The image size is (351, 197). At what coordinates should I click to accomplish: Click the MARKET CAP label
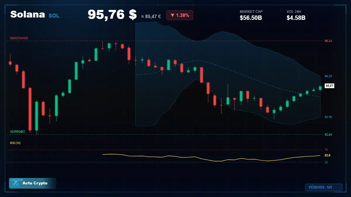(x=251, y=12)
